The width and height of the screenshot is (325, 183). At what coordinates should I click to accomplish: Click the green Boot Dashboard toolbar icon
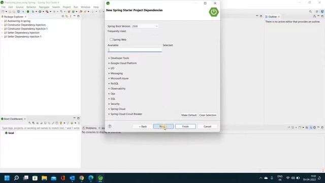pos(28,12)
